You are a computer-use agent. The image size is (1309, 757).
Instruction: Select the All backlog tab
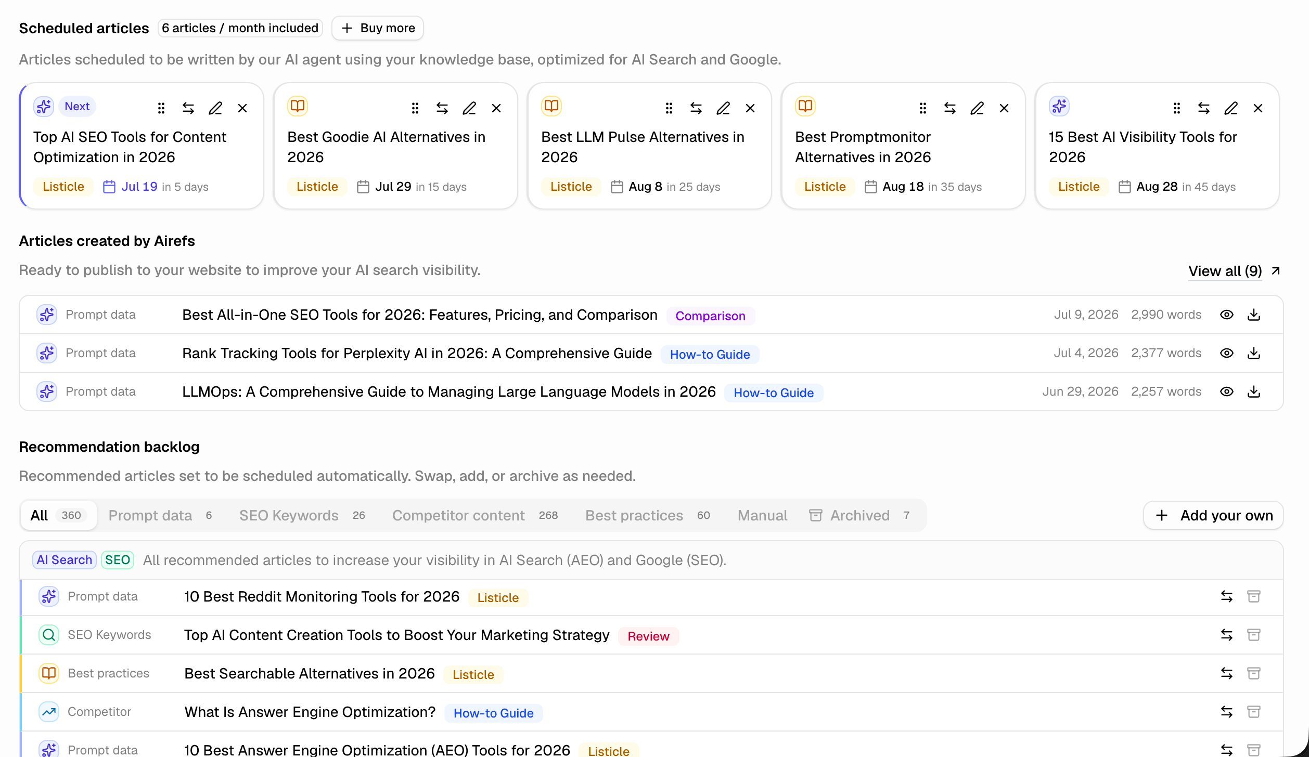[58, 515]
